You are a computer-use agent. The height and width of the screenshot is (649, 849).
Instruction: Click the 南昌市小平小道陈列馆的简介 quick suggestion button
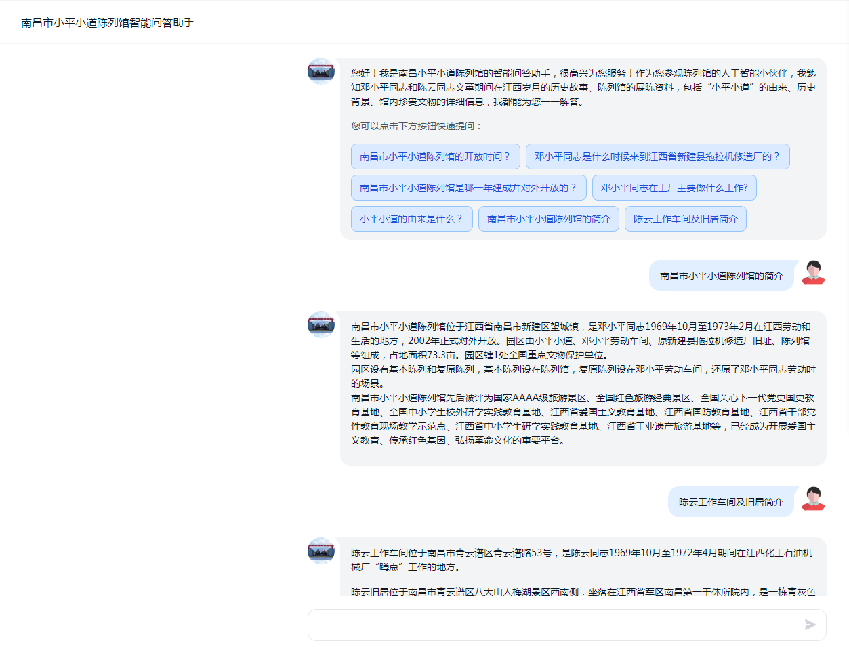click(548, 219)
